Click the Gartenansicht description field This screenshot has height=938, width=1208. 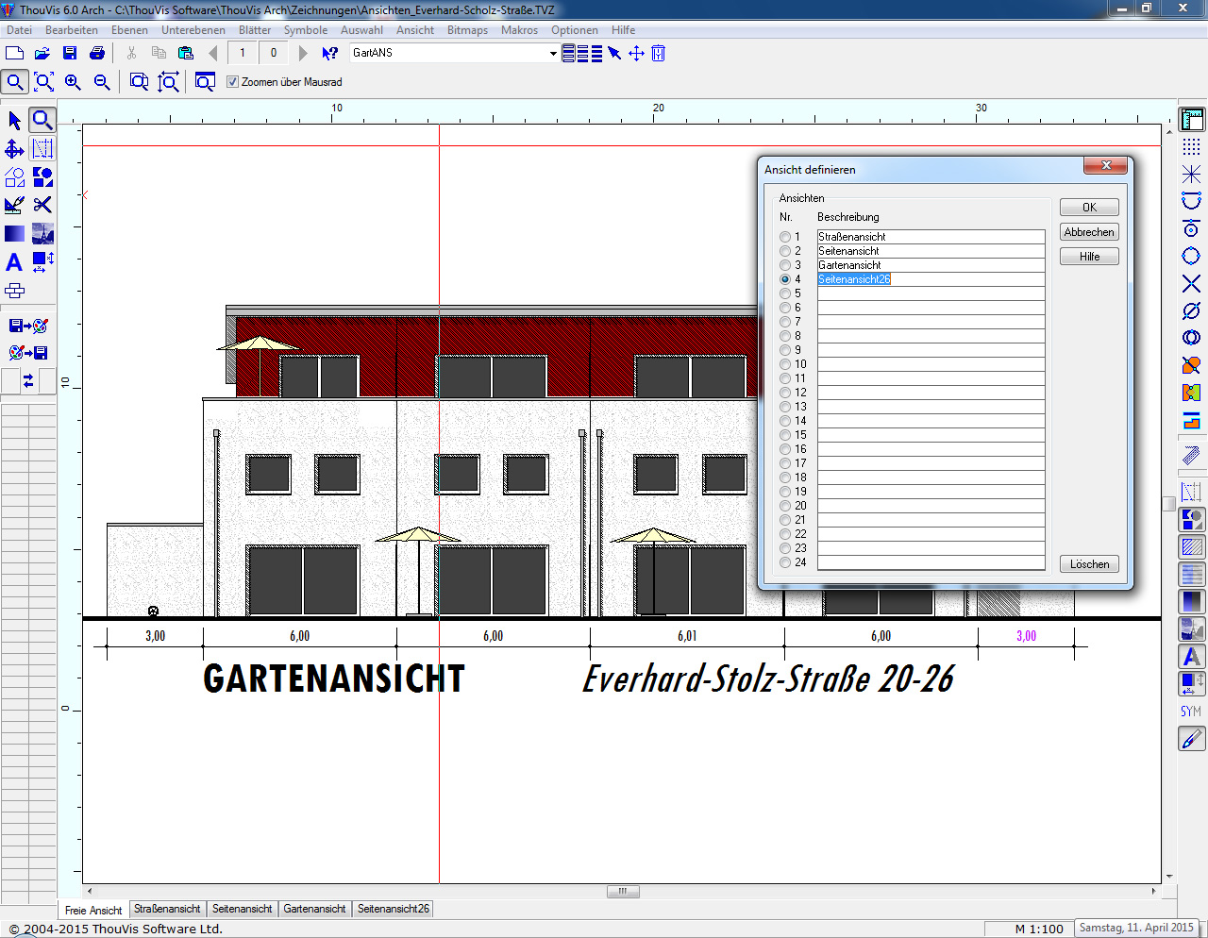[930, 265]
